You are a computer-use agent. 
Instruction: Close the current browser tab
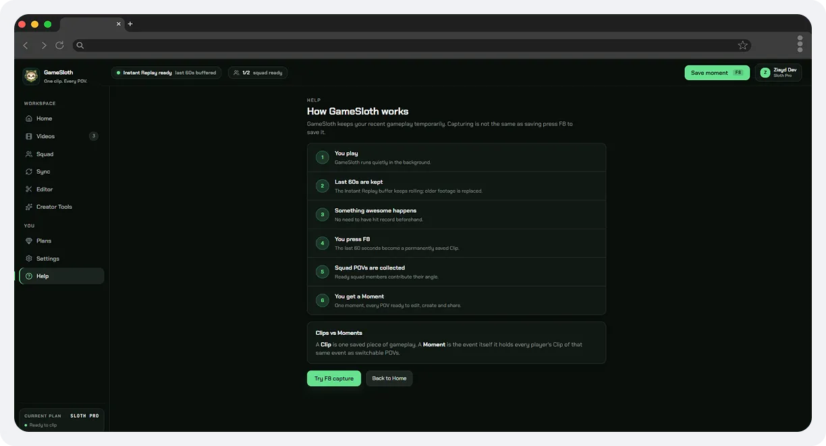[119, 24]
